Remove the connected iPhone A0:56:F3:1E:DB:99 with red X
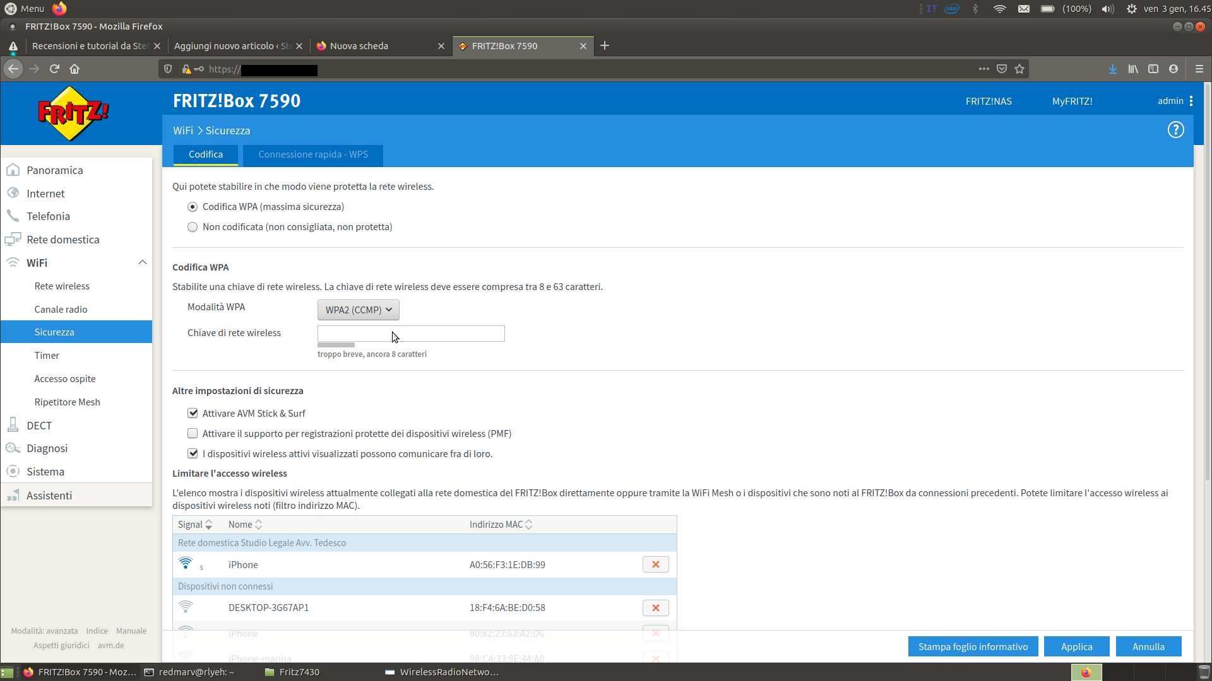 pos(656,564)
